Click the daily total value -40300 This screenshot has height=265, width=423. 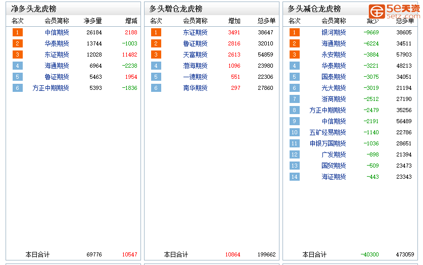coord(369,254)
